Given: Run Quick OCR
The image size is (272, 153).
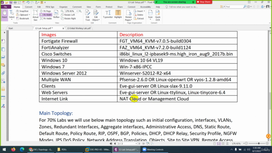Looking at the screenshot, I should point(158,15).
